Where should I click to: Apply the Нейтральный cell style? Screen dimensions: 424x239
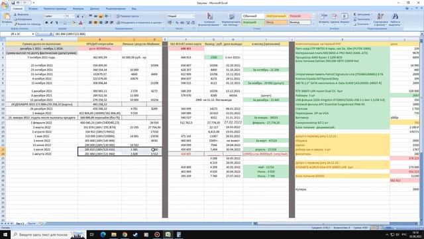[x=276, y=16]
